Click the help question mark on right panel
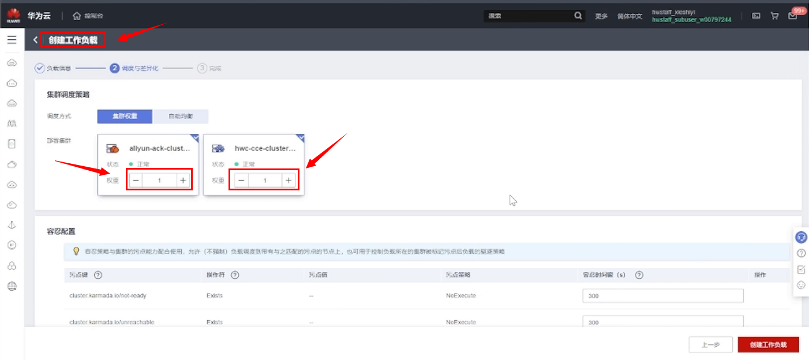 click(801, 253)
